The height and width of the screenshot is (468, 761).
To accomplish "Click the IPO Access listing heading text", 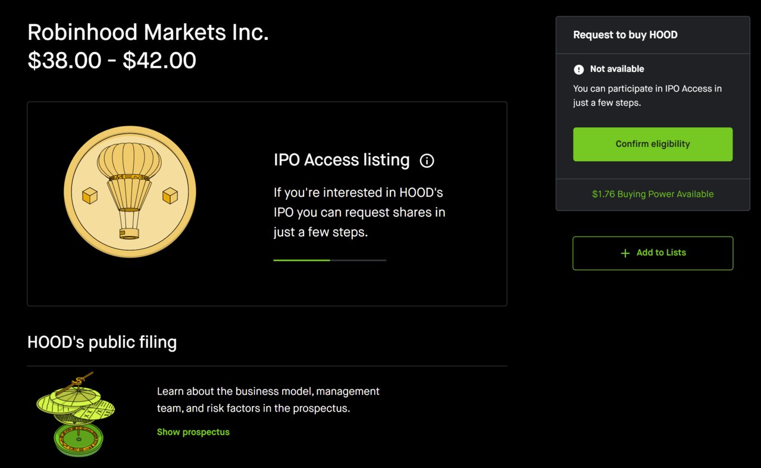I will (342, 160).
